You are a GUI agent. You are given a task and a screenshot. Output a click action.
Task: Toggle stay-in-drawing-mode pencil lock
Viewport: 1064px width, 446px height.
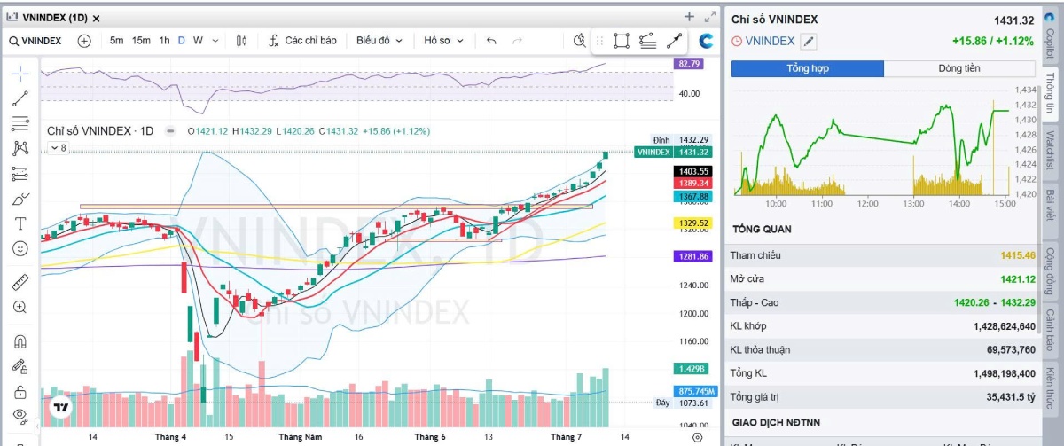[20, 366]
